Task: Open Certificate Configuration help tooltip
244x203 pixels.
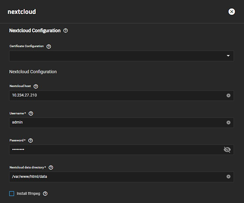Action: click(x=49, y=47)
